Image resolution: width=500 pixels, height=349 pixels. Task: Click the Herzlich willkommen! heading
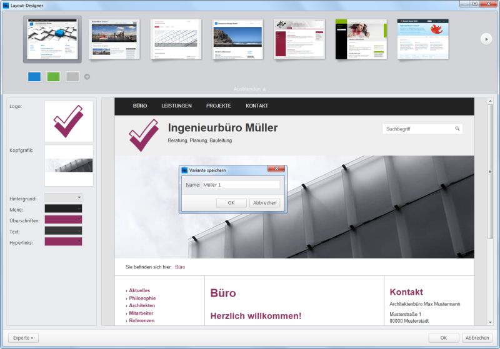click(256, 316)
